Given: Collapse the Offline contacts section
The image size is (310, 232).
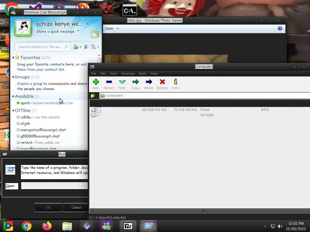Looking at the screenshot, I should tap(13, 111).
